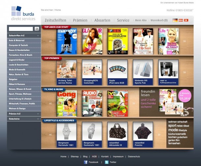Open Essen & Handarbeiten category
This screenshot has width=201, height=166.
(x=24, y=50)
